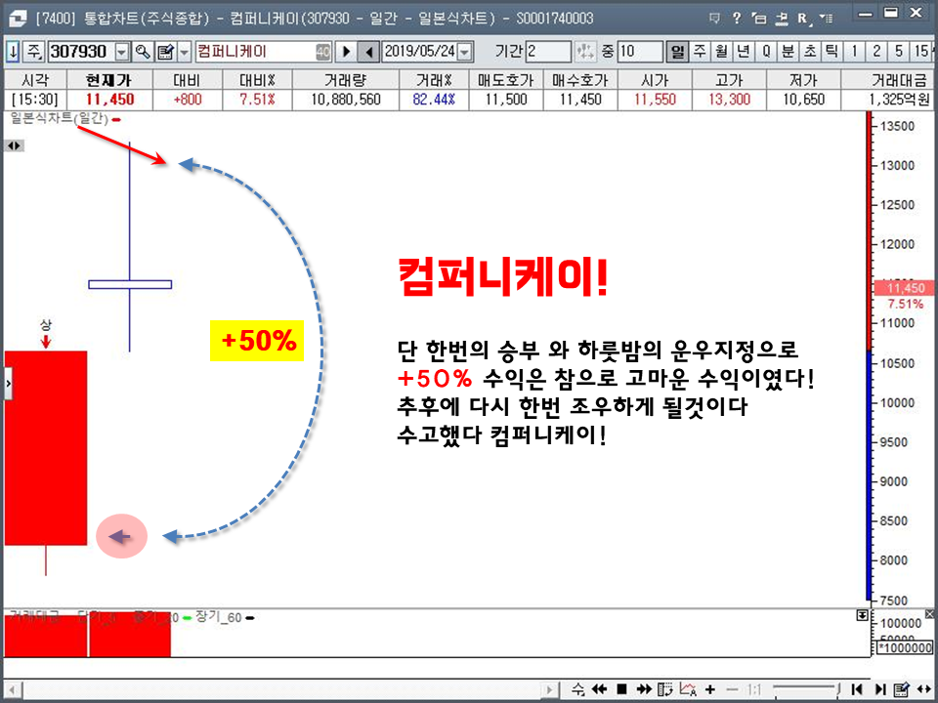Viewport: 938px width, 703px height.
Task: Jump to the chart's first bar
Action: pyautogui.click(x=857, y=689)
